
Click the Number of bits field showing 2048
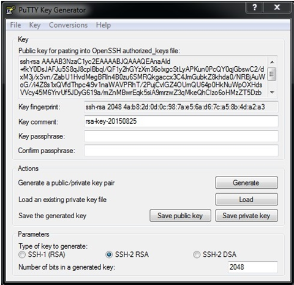pos(252,267)
